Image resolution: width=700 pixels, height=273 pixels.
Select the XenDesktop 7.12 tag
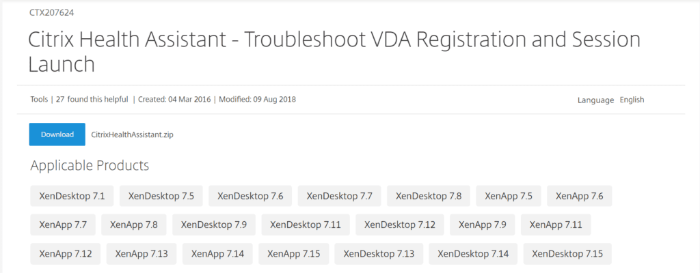pyautogui.click(x=400, y=225)
